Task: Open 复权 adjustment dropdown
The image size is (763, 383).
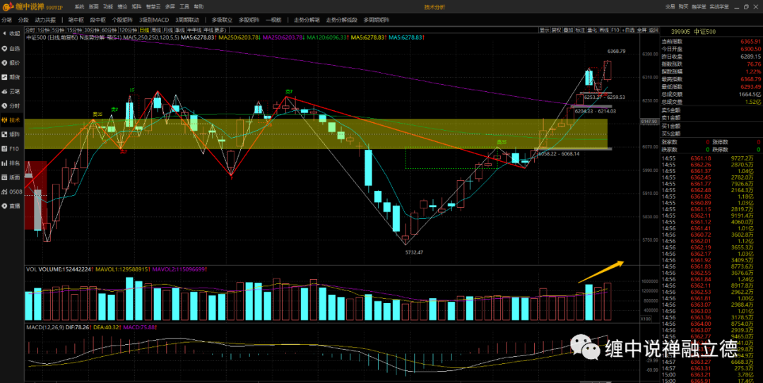Action: [556, 30]
